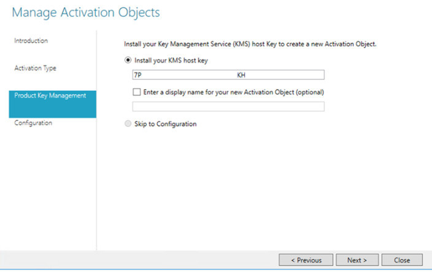Enable the display name checkbox
This screenshot has width=432, height=272.
click(137, 91)
